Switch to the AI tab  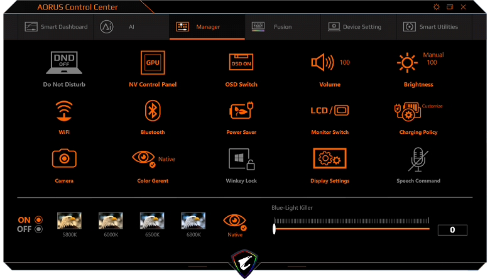131,27
